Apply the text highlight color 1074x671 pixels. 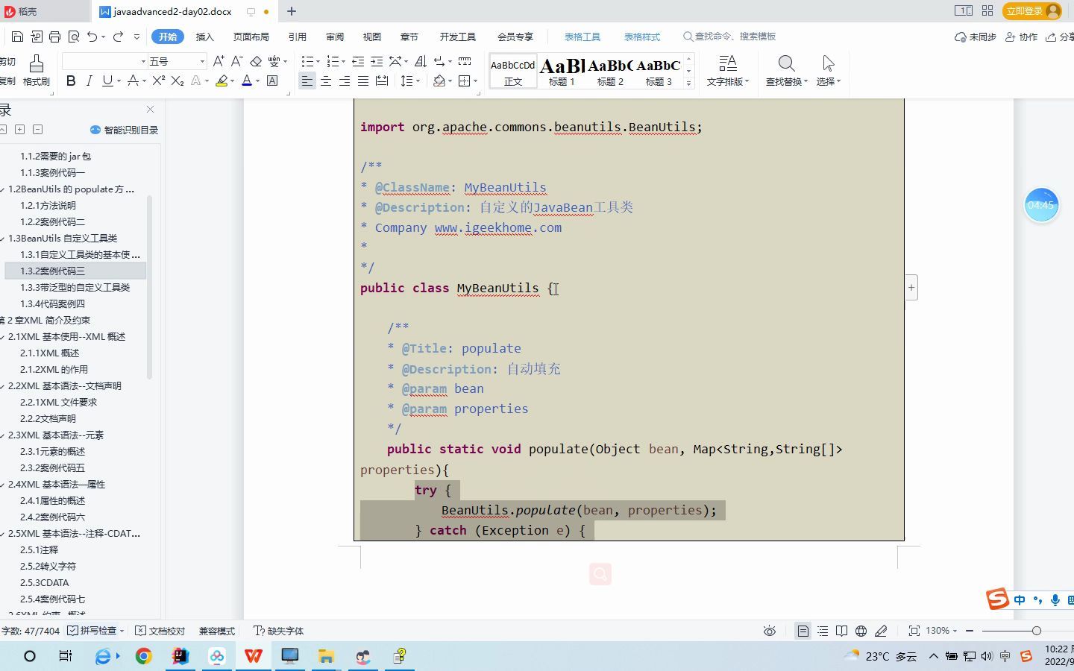(221, 81)
